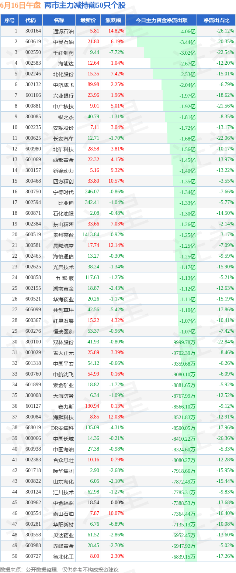Click the 净流出占比 column header

216,20
